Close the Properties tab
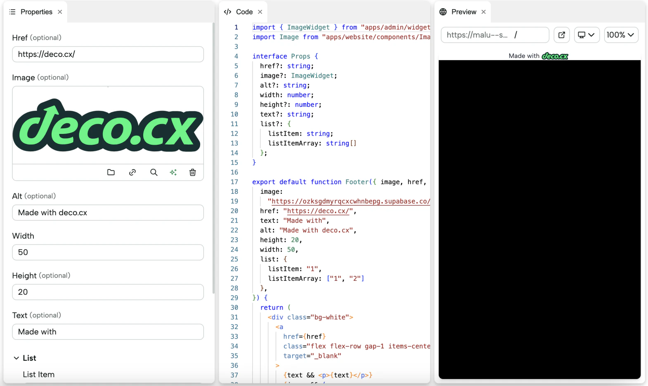Image resolution: width=648 pixels, height=386 pixels. point(60,12)
